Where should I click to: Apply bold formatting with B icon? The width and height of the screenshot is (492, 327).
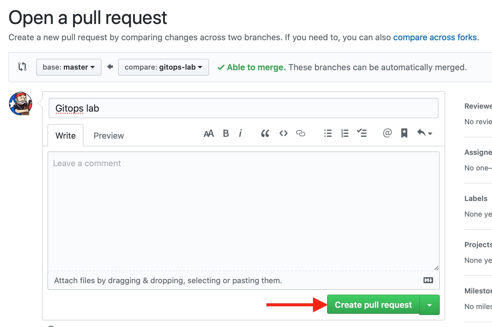(x=226, y=133)
